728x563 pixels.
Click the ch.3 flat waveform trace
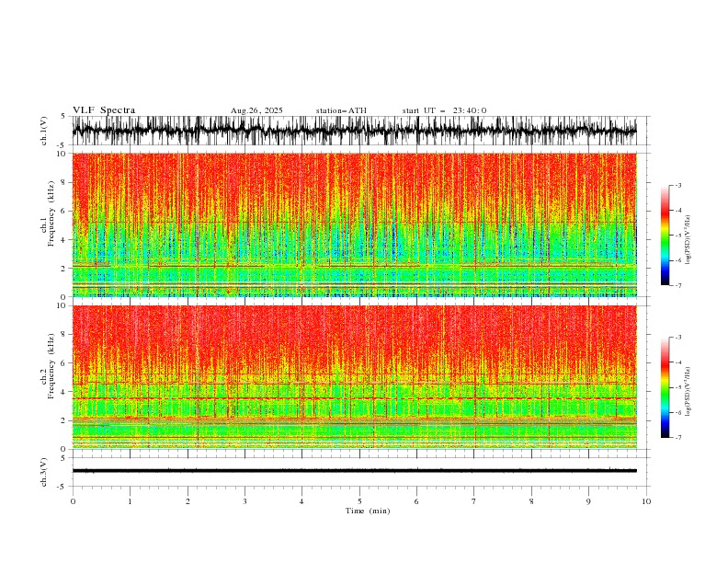(x=354, y=471)
